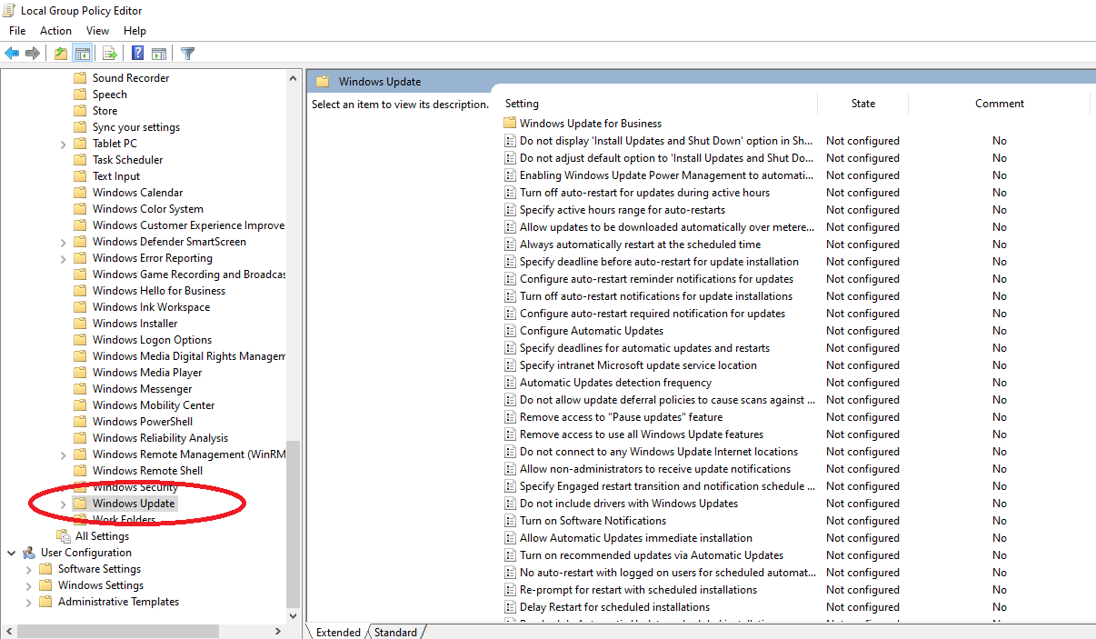Switch to the Standard tab
1096x639 pixels.
coord(395,632)
